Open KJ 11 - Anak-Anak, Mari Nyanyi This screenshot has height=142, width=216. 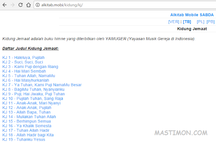(31, 103)
